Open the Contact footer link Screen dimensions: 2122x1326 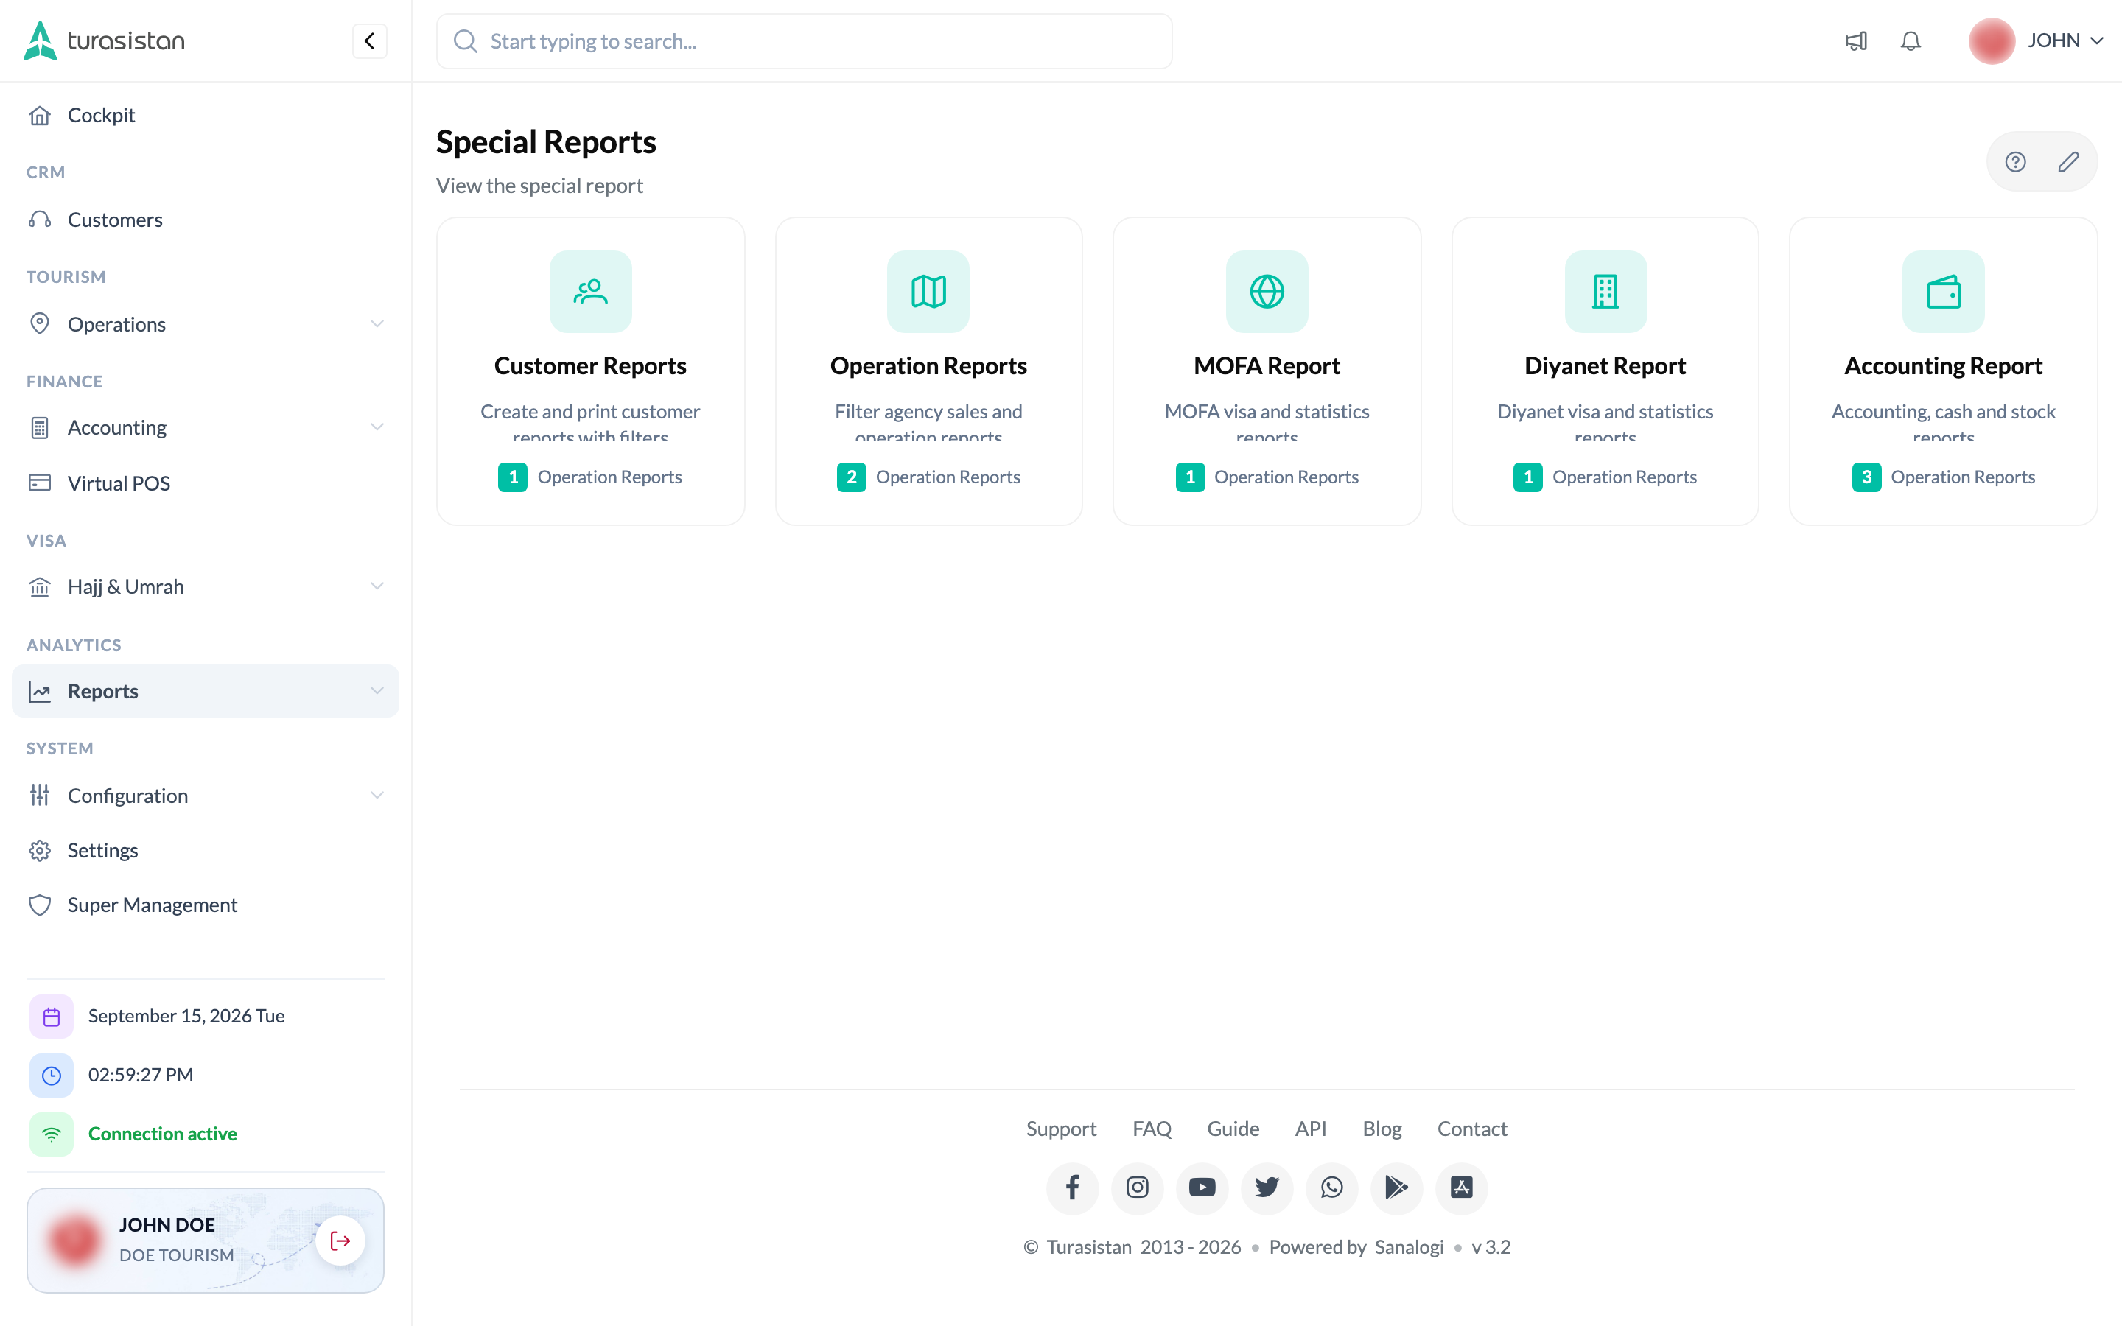click(x=1471, y=1128)
